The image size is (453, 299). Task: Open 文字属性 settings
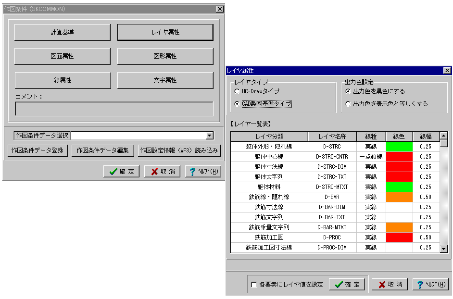tap(165, 80)
